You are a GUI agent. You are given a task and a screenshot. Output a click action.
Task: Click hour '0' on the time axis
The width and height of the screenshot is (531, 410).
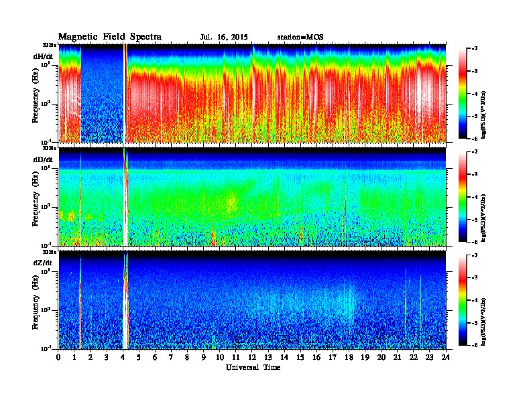click(x=58, y=358)
